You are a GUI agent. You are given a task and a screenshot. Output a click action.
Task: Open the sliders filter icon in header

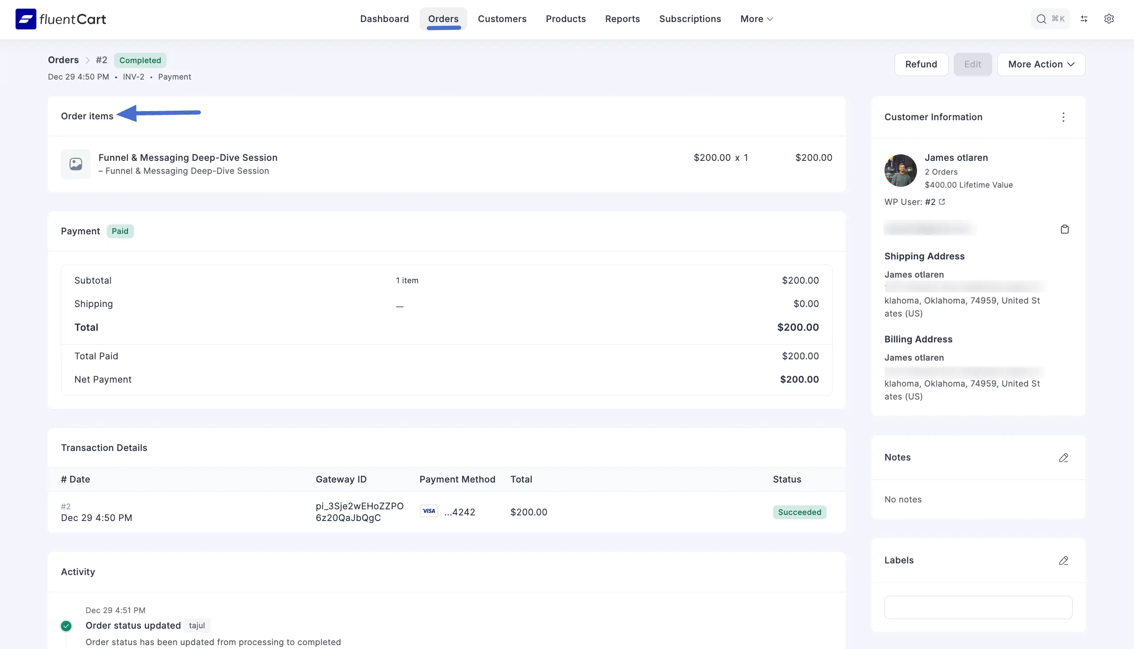click(1084, 19)
